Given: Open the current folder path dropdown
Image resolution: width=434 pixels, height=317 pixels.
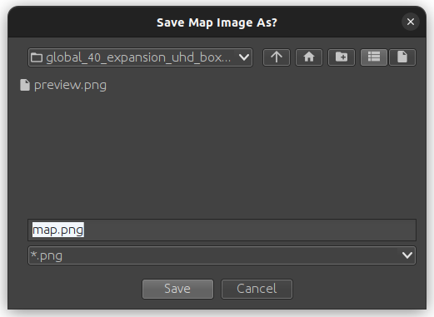Looking at the screenshot, I should point(140,57).
